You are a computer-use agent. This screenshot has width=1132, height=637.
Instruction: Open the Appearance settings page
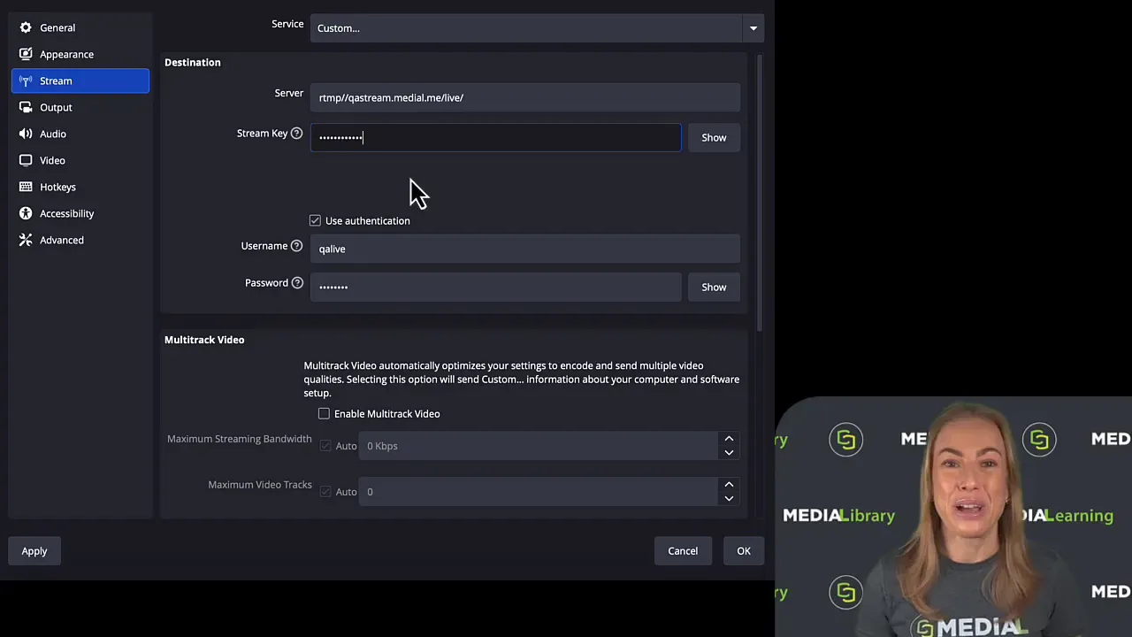[80, 54]
